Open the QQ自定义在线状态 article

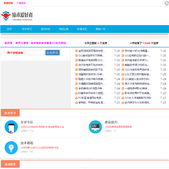(138, 79)
